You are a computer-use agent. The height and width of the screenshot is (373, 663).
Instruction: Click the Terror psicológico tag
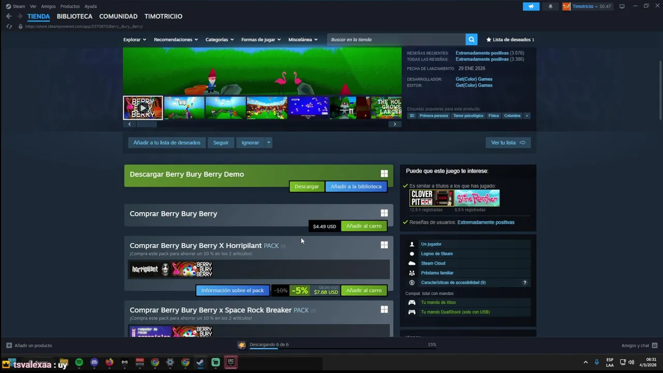(468, 116)
